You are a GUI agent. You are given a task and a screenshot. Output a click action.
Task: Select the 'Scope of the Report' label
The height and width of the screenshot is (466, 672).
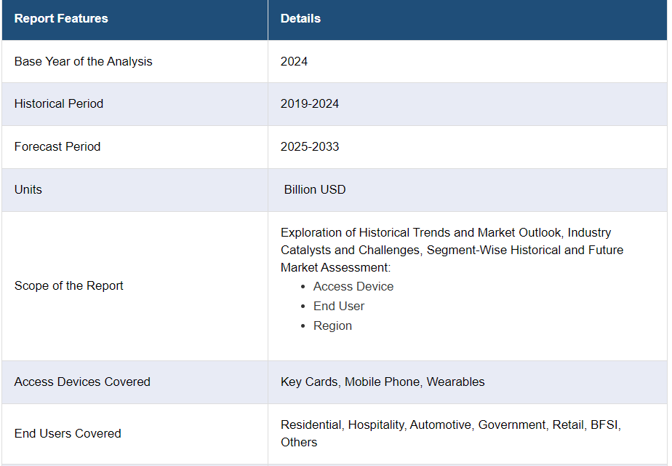tap(69, 285)
